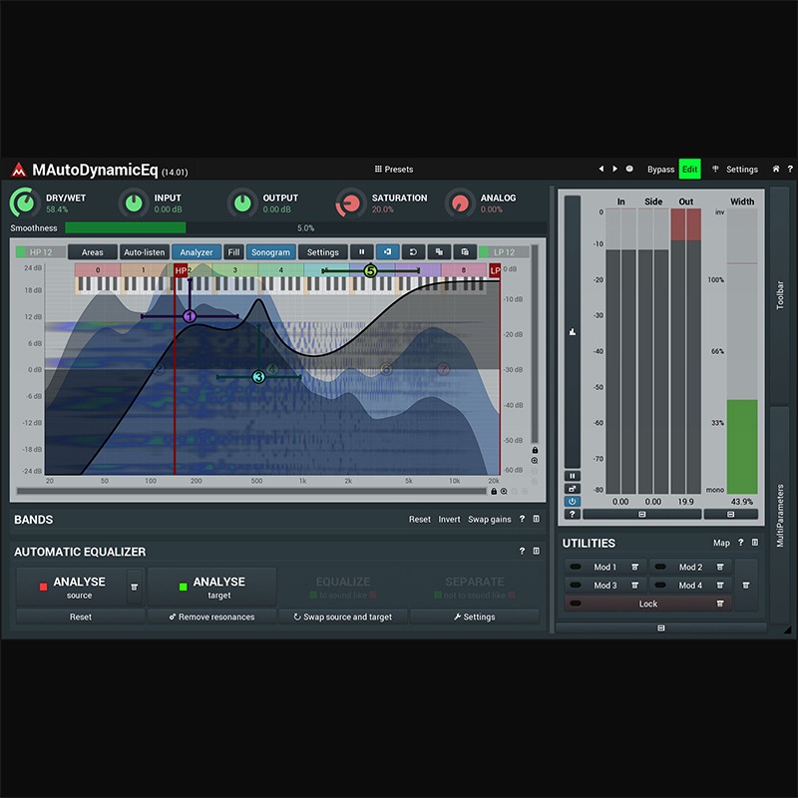Screen dimensions: 798x798
Task: Pop out meters with the popup icon
Action: [x=572, y=489]
